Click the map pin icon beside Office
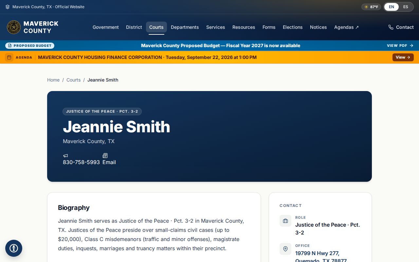This screenshot has height=262, width=419. [x=285, y=249]
